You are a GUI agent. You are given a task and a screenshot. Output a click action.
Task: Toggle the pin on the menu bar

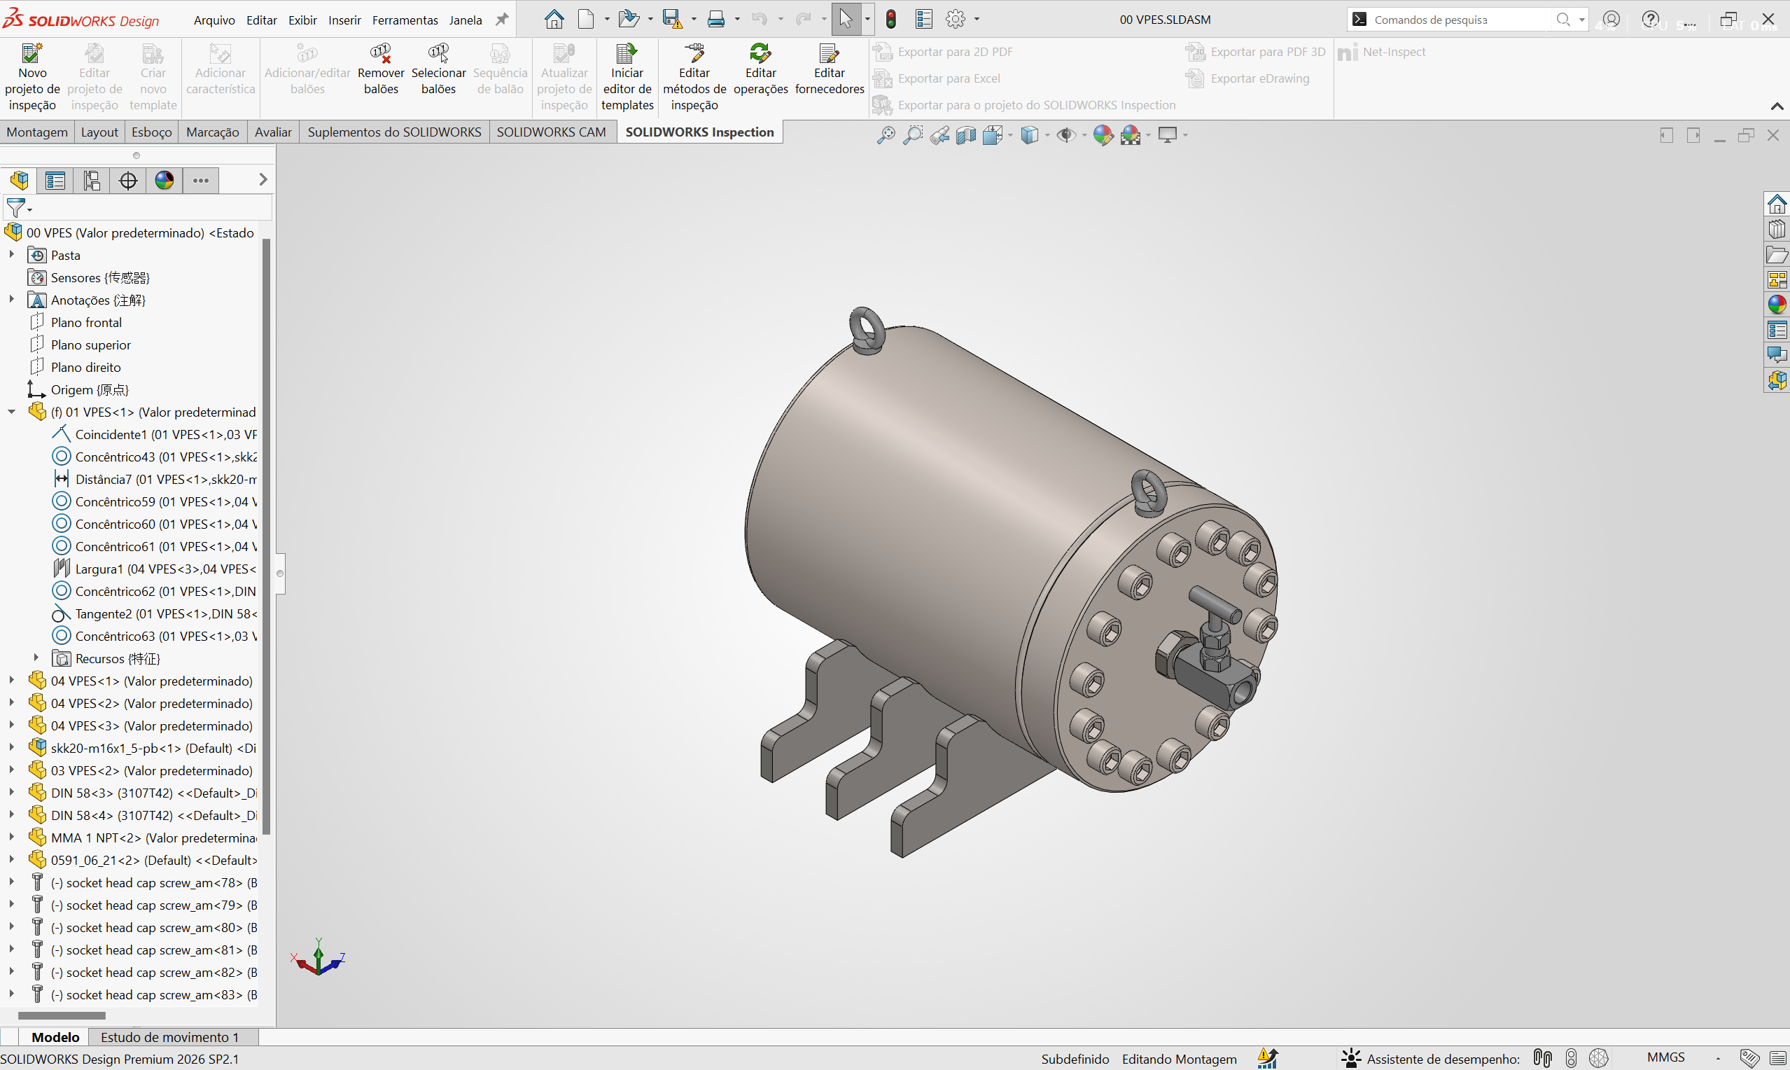(x=502, y=20)
